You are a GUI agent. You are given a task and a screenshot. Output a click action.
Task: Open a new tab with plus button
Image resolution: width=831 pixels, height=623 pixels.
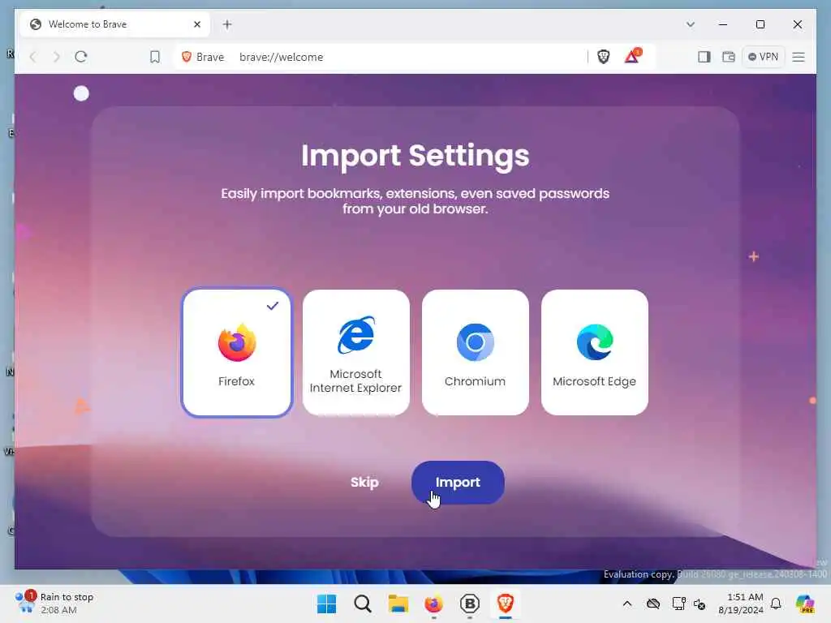[227, 24]
